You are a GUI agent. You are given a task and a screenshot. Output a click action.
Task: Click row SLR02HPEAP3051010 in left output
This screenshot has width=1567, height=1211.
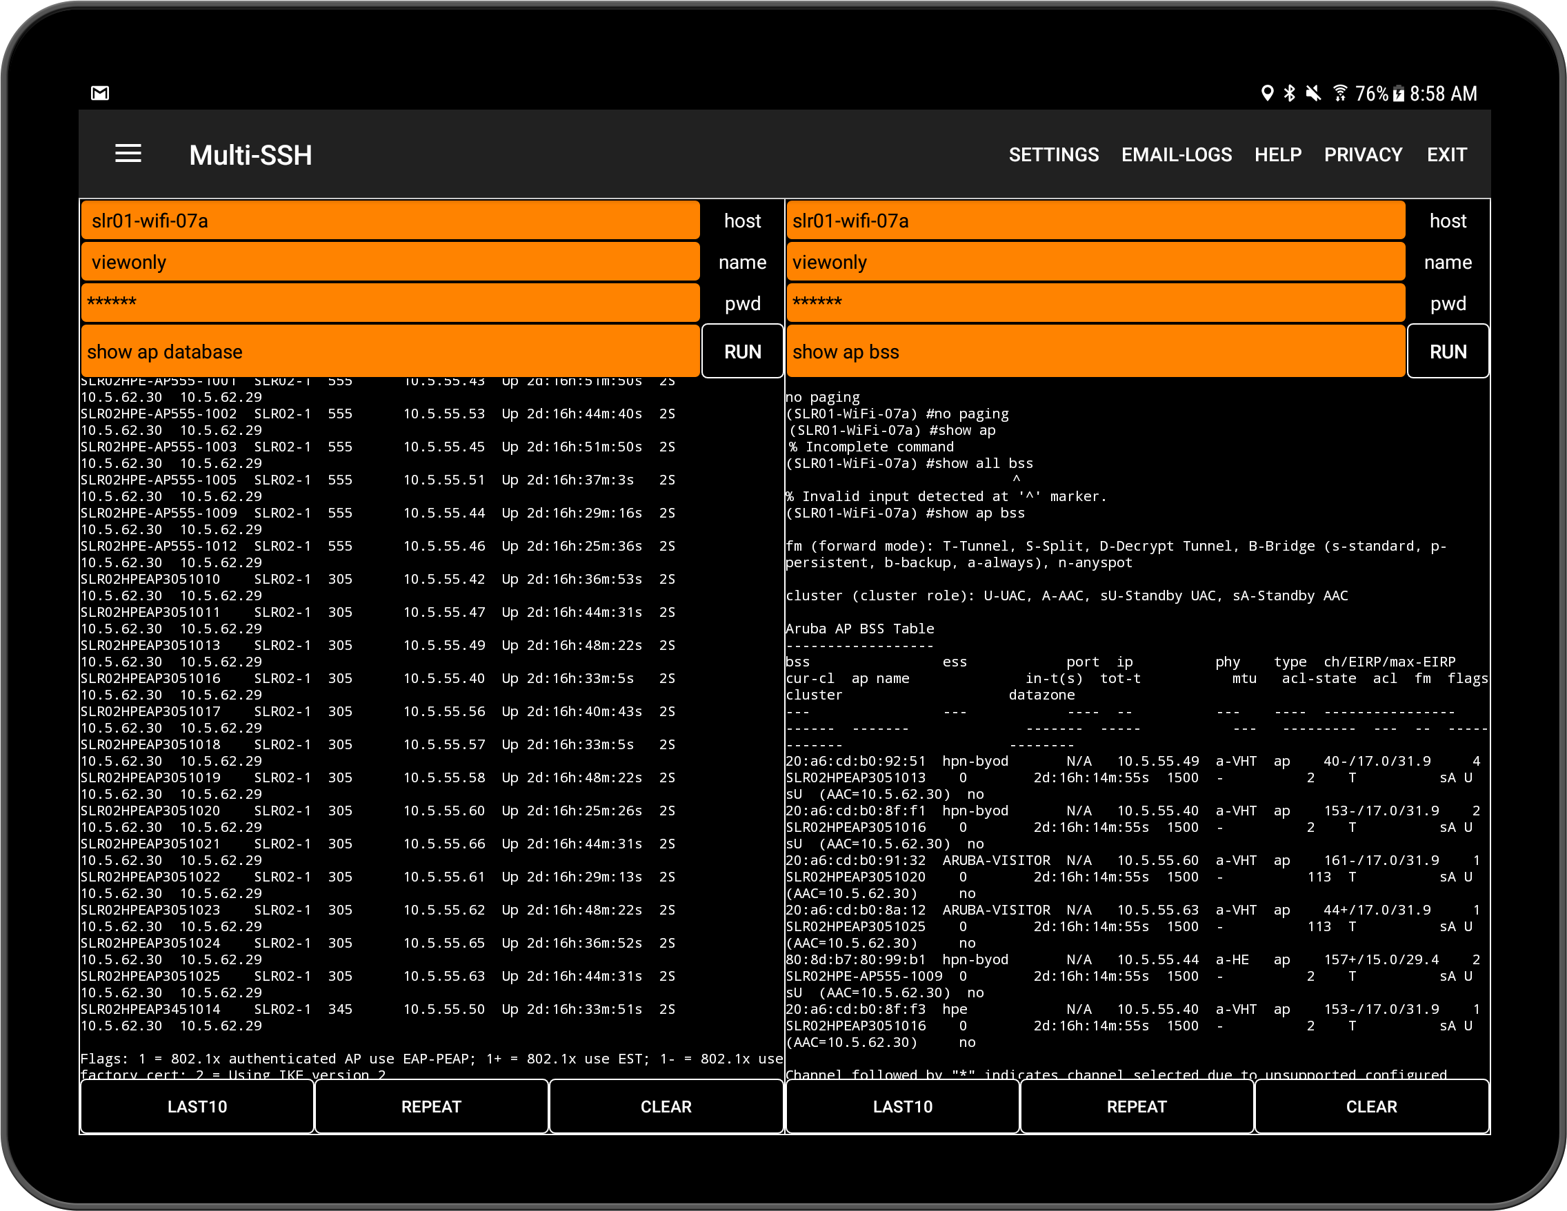[x=377, y=578]
